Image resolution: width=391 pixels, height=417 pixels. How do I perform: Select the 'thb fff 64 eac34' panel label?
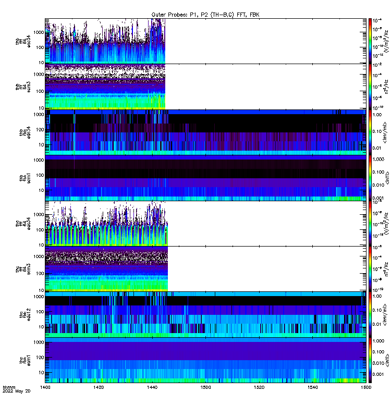23,42
